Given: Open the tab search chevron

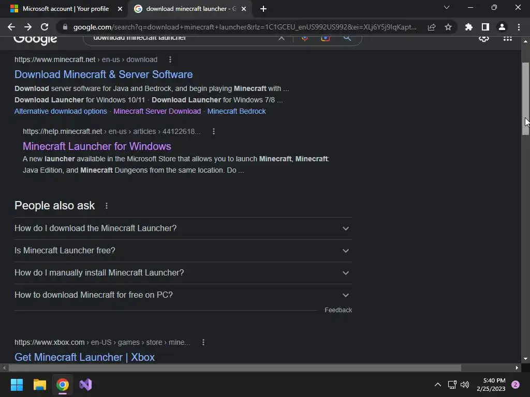Looking at the screenshot, I should (x=447, y=7).
